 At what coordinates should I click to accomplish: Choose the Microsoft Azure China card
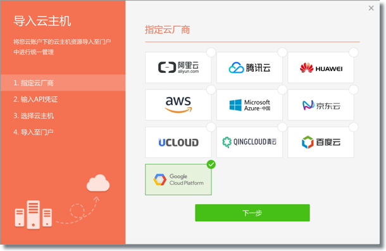point(249,105)
